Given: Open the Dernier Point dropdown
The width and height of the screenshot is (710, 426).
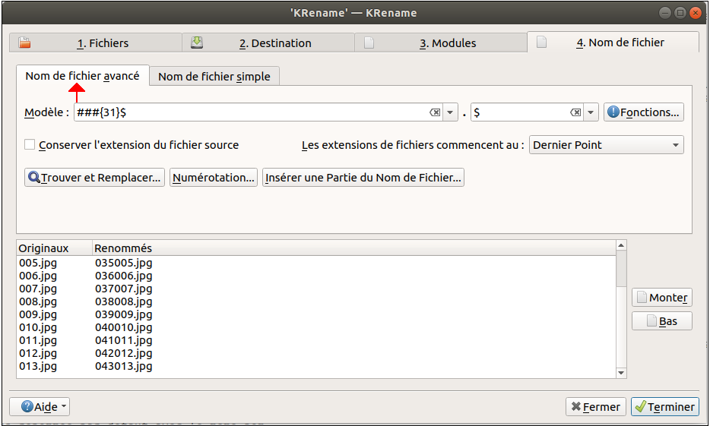Looking at the screenshot, I should (x=607, y=145).
